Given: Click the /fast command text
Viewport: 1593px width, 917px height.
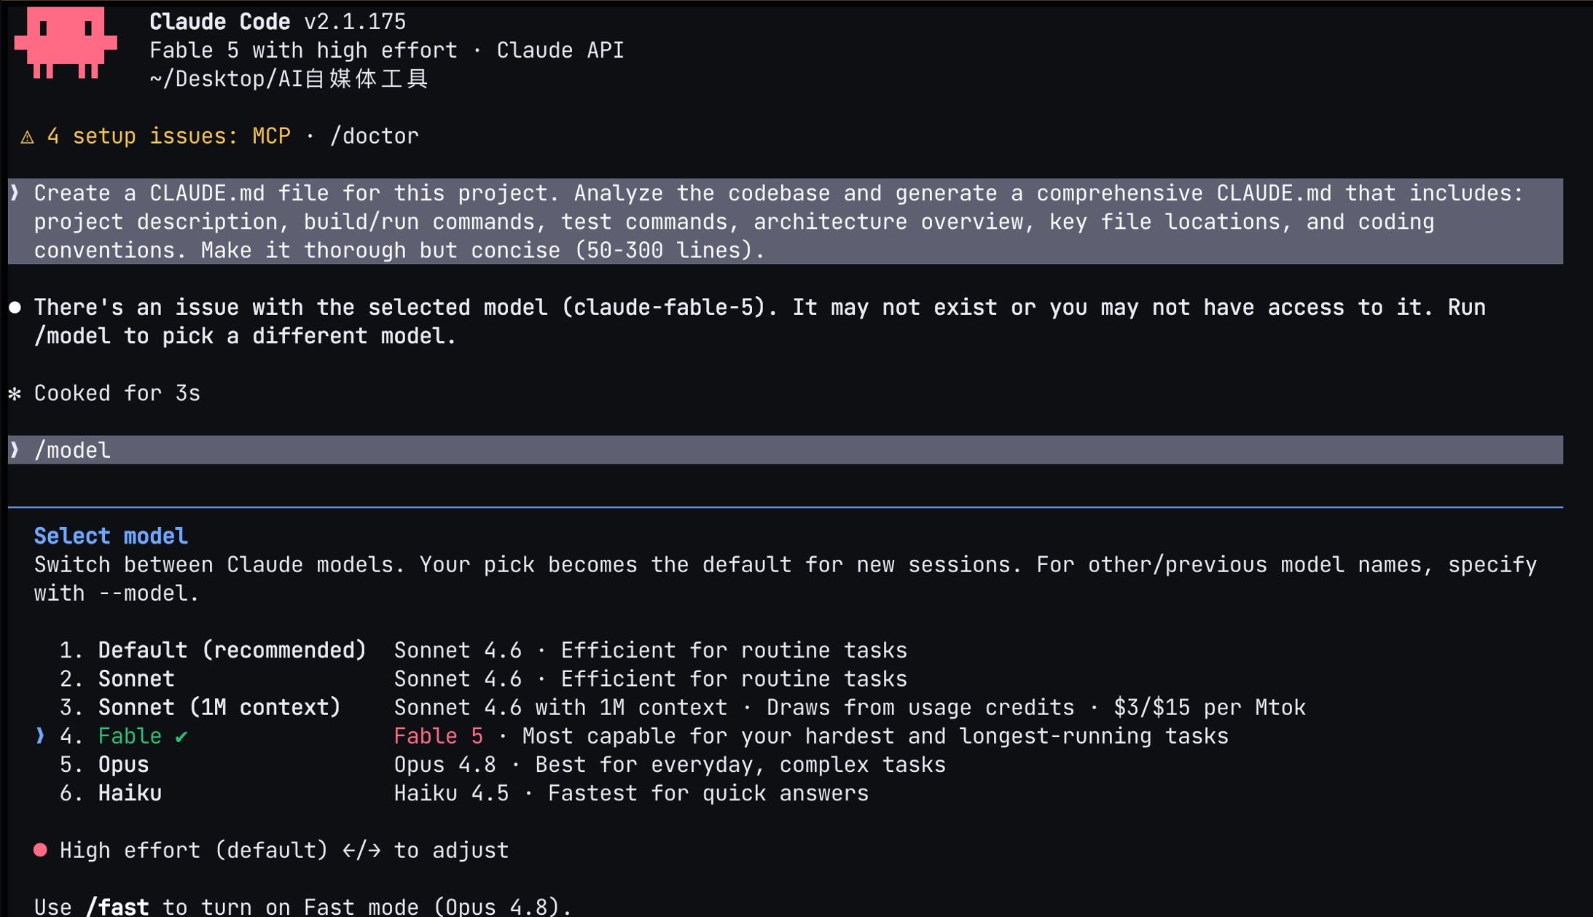Looking at the screenshot, I should coord(117,907).
